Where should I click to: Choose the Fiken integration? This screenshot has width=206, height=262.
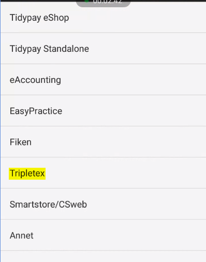tap(103, 142)
